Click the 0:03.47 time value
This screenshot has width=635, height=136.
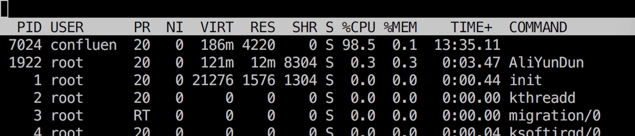[471, 63]
